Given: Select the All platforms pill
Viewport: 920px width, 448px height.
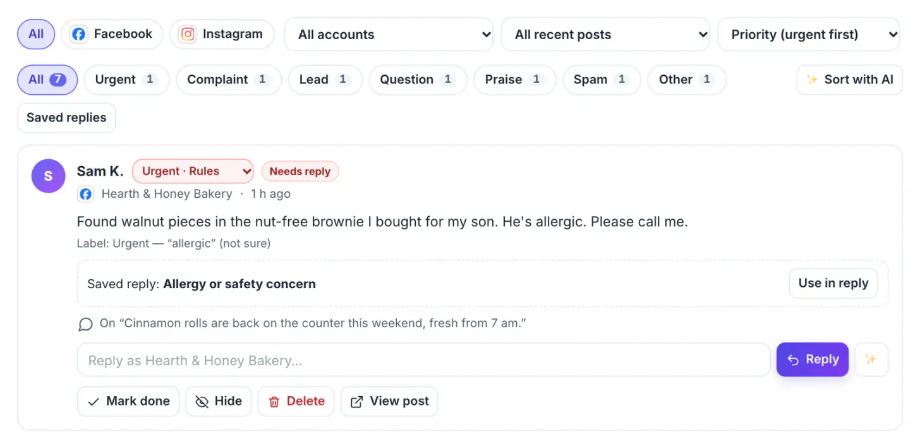Looking at the screenshot, I should (x=36, y=34).
